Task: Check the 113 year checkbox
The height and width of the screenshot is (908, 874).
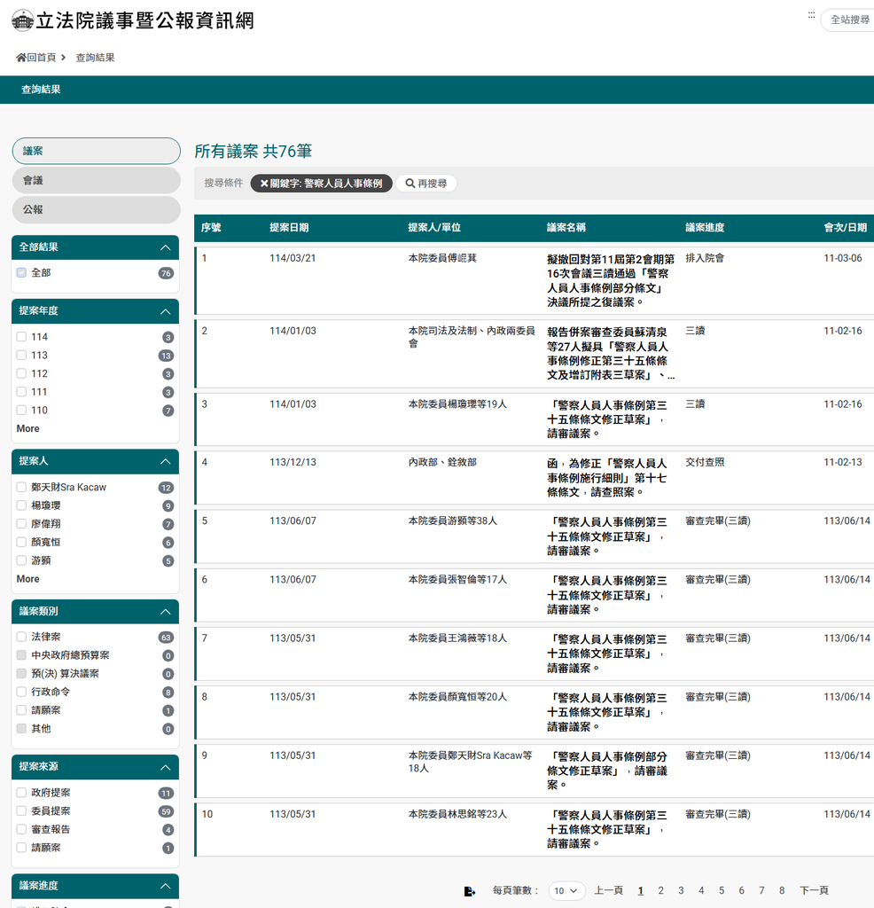Action: 21,356
